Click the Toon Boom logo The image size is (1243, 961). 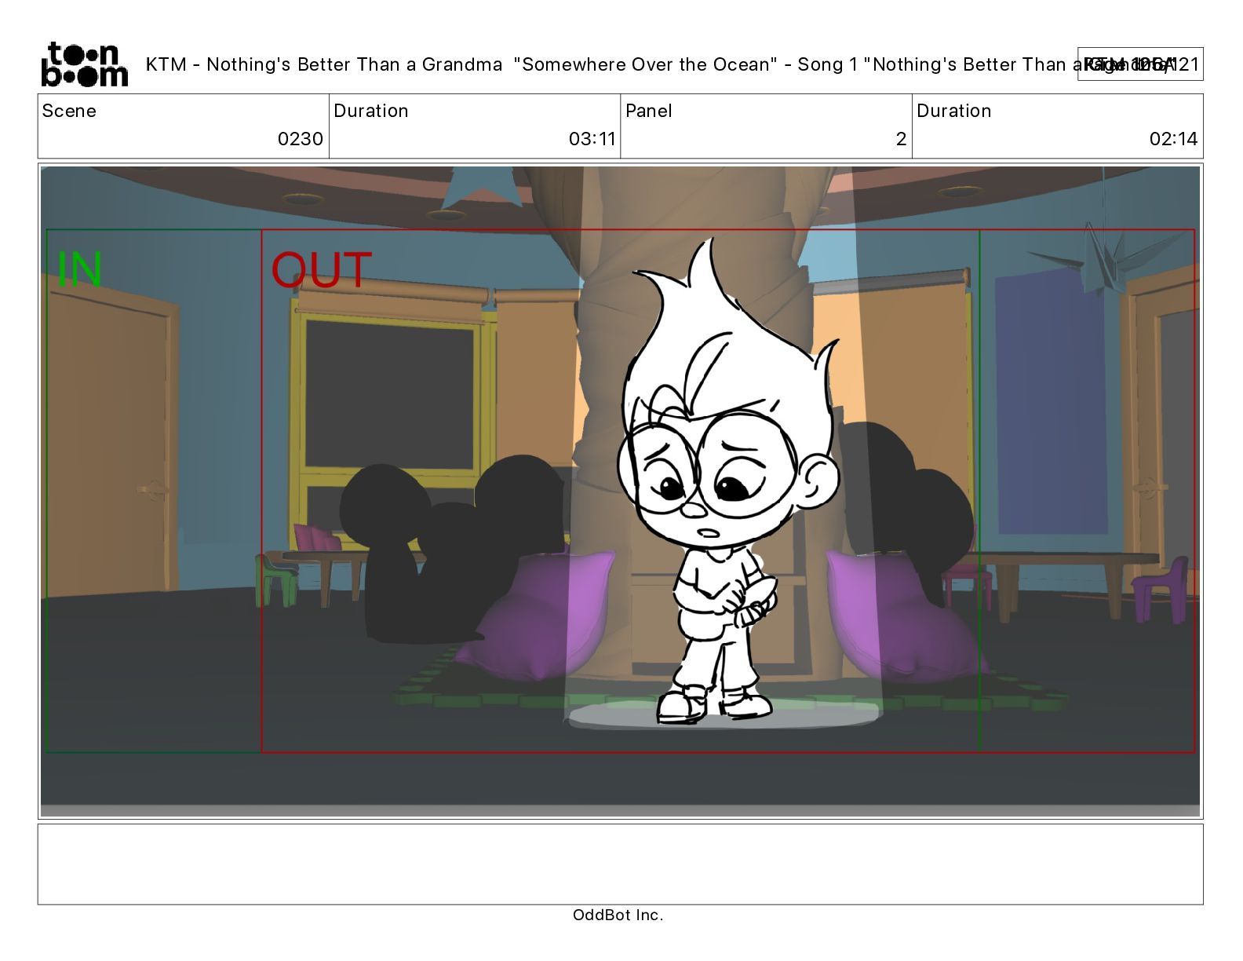[x=84, y=64]
